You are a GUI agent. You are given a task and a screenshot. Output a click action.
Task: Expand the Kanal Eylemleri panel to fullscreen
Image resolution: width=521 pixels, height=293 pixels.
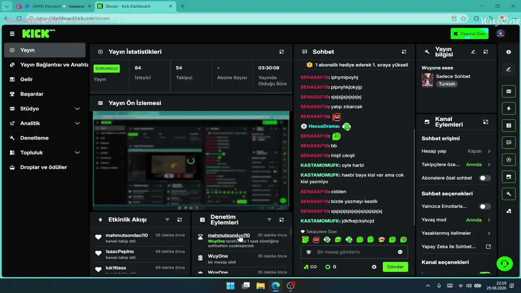tap(486, 122)
